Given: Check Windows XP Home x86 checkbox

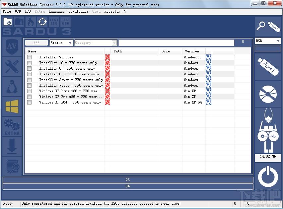Looking at the screenshot, I should (x=30, y=91).
